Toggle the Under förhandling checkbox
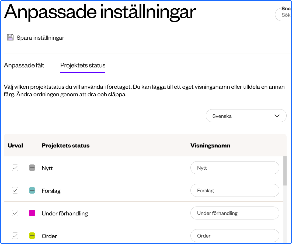292x244 pixels. pos(15,213)
